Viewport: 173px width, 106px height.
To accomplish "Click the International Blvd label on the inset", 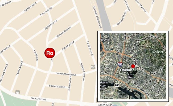I will [x=141, y=88].
